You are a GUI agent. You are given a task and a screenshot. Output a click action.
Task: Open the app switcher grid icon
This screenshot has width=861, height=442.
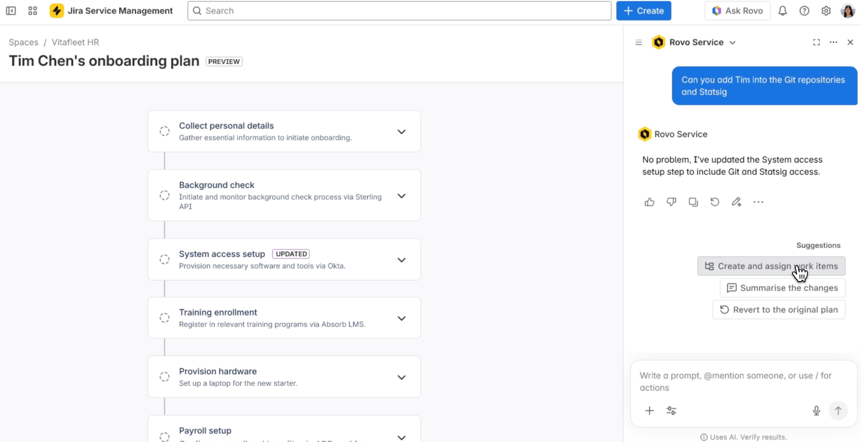(32, 11)
